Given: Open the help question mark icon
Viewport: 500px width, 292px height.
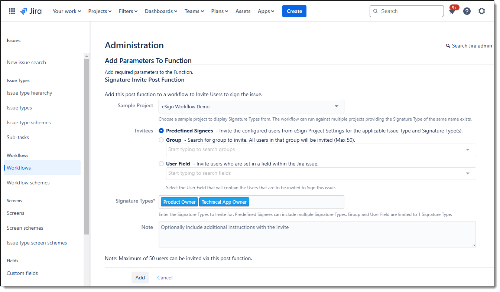Looking at the screenshot, I should click(x=467, y=11).
